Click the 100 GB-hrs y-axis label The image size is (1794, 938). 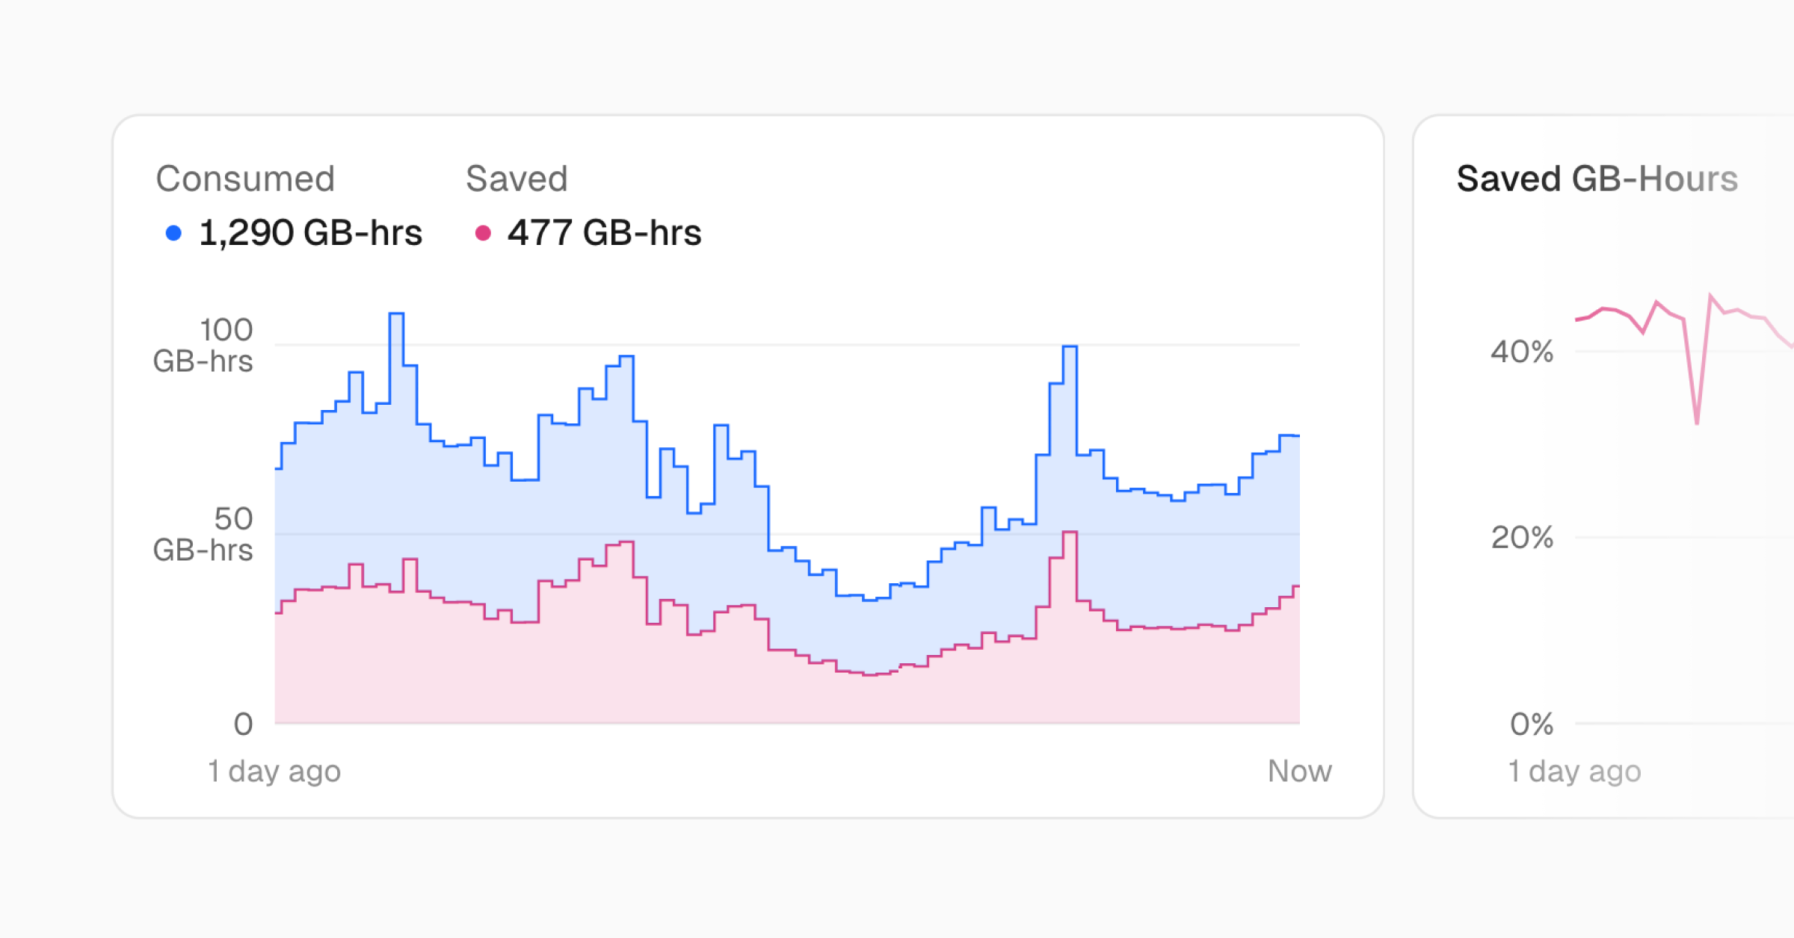(203, 345)
